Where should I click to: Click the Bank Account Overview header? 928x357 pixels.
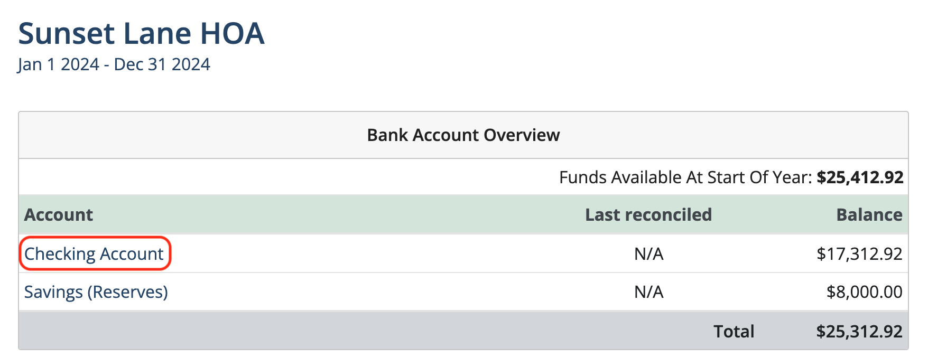pyautogui.click(x=463, y=135)
